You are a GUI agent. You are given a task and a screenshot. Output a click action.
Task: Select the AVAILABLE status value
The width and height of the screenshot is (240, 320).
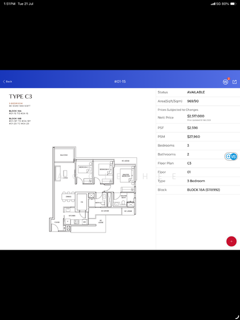(196, 92)
